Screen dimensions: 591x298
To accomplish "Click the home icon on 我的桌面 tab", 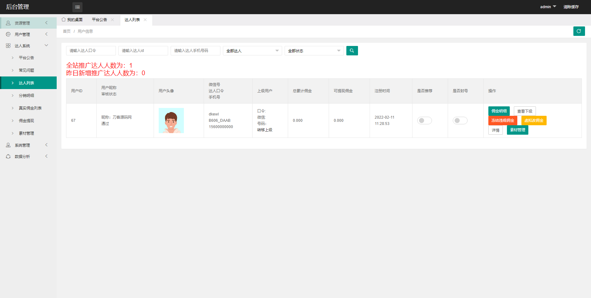I will 64,19.
